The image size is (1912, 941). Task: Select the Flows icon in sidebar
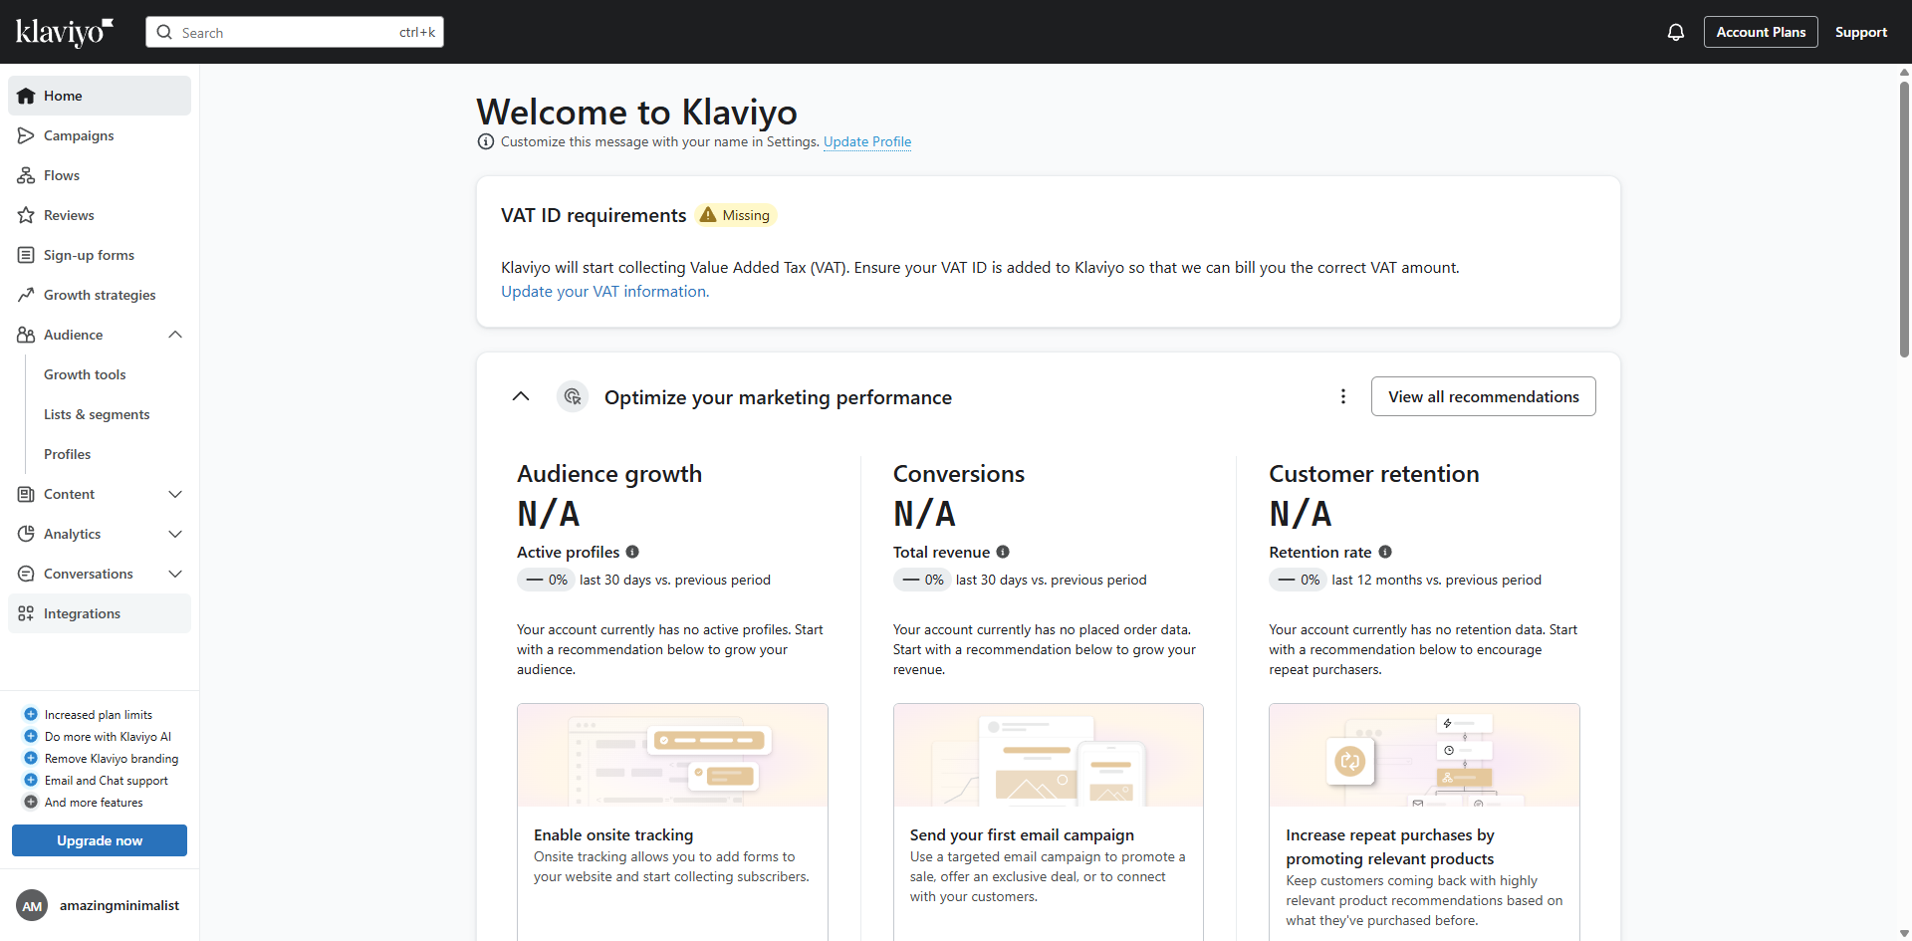pos(62,175)
